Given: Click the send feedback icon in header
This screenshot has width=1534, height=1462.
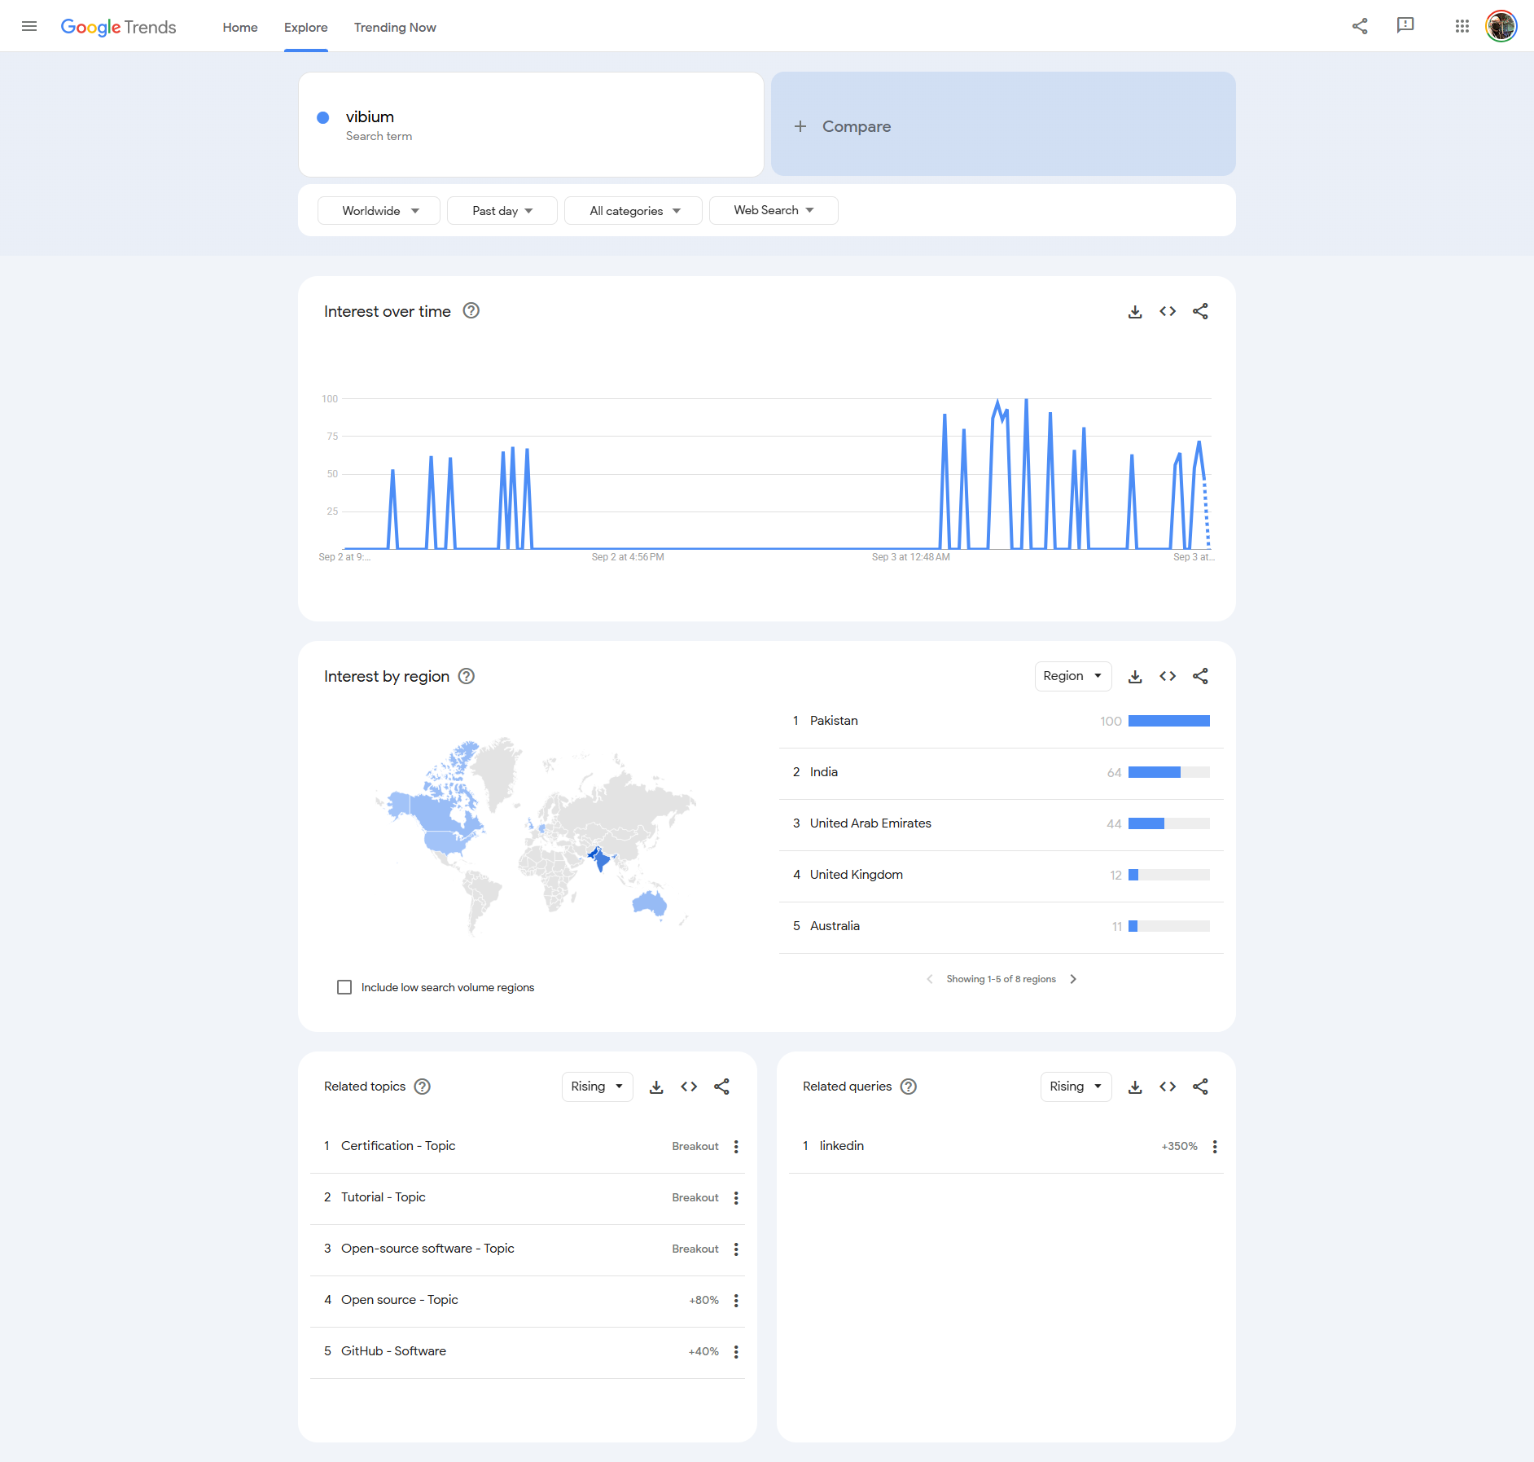Looking at the screenshot, I should [x=1405, y=26].
